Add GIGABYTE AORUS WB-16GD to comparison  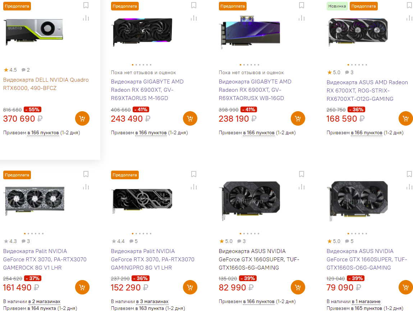coord(302,18)
